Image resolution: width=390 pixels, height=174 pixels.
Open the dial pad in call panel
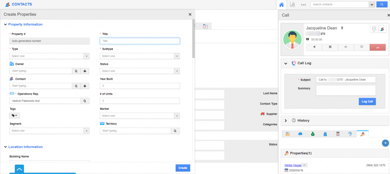click(374, 29)
